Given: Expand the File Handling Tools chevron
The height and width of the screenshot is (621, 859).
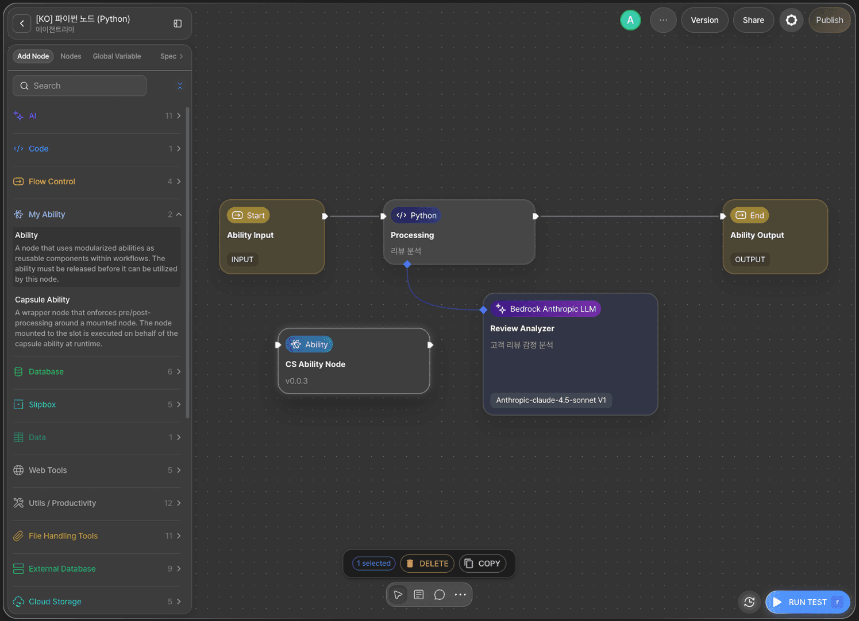Looking at the screenshot, I should point(179,536).
